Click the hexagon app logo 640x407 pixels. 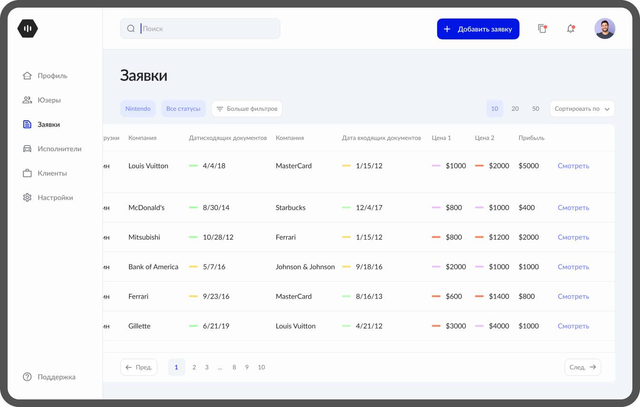click(28, 29)
